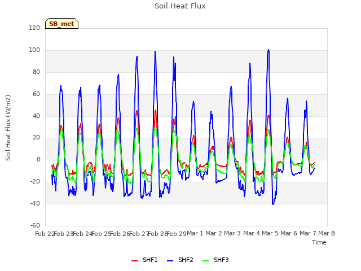
Task: Click the Feb 27 x-axis label
Action: [x=139, y=234]
